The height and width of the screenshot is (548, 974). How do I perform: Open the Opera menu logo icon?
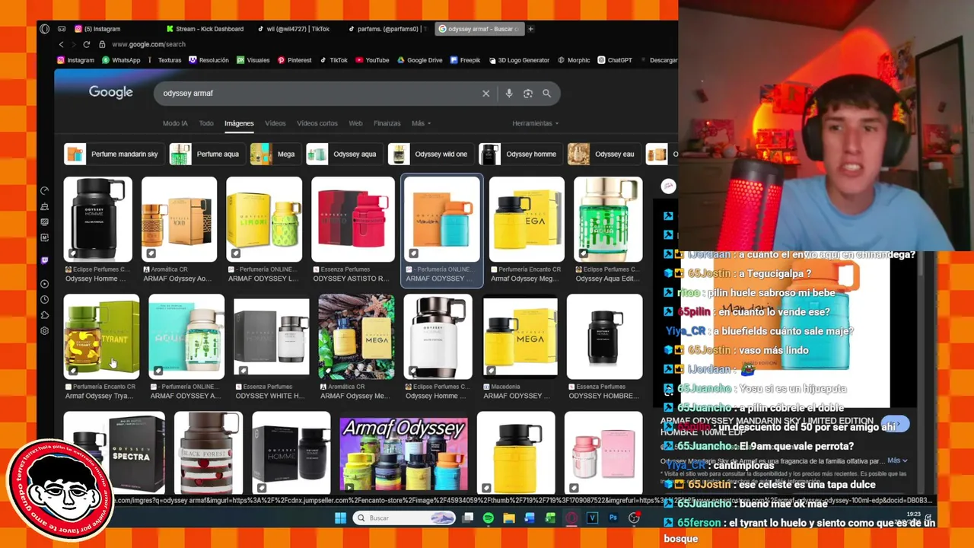[44, 29]
